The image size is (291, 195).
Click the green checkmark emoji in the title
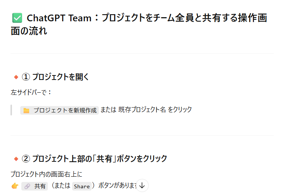(17, 18)
